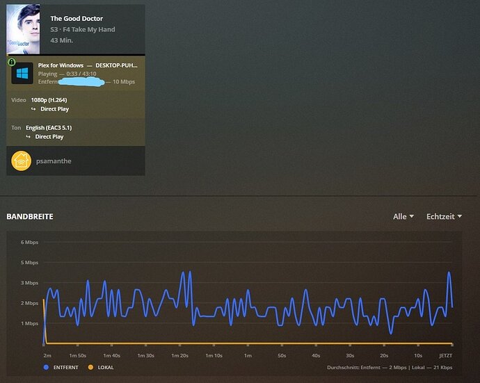
Task: Click the 6 Mbps axis label
Action: [29, 243]
